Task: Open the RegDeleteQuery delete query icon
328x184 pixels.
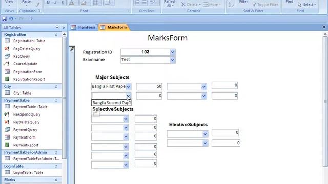Action: click(x=7, y=49)
